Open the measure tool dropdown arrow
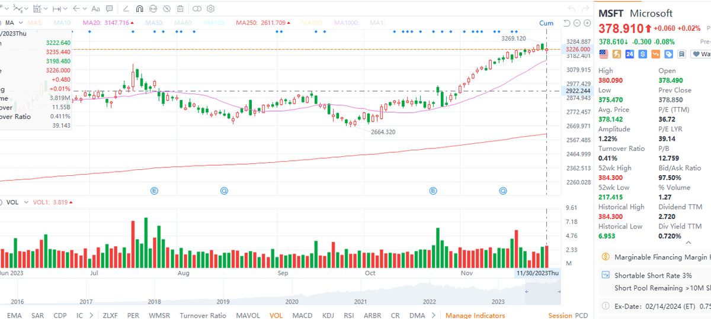 [46, 9]
